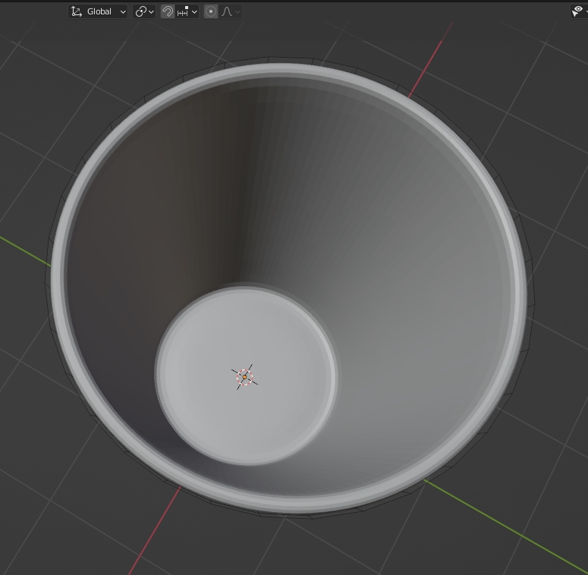Image resolution: width=588 pixels, height=575 pixels.
Task: Toggle proportional editing circle icon
Action: [x=211, y=11]
